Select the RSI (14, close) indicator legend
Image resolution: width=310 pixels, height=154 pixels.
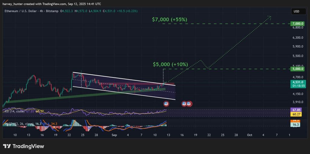13,112
